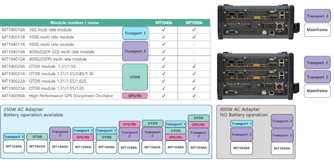This screenshot has width=334, height=162.
Task: Click MT1000A dash in the MT104011A row
Action: pos(194,45)
